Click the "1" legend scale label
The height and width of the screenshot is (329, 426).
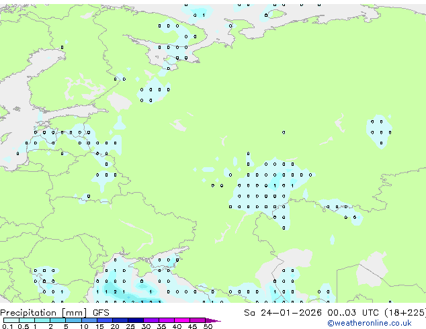coord(35,326)
